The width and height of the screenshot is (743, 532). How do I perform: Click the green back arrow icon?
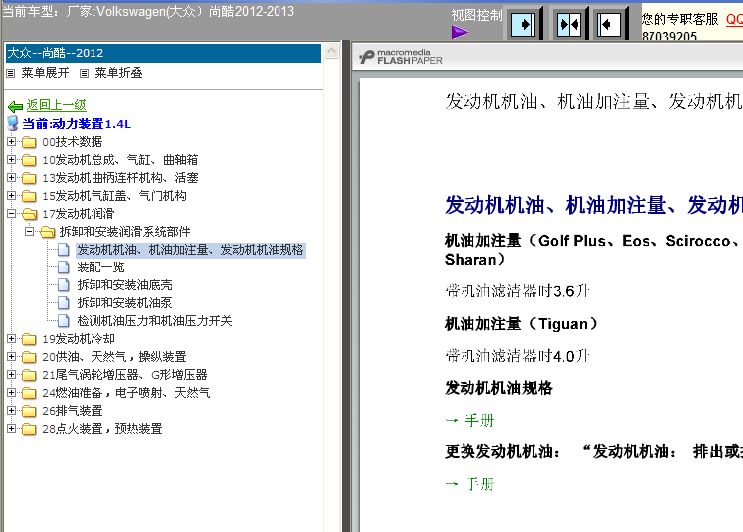(16, 106)
